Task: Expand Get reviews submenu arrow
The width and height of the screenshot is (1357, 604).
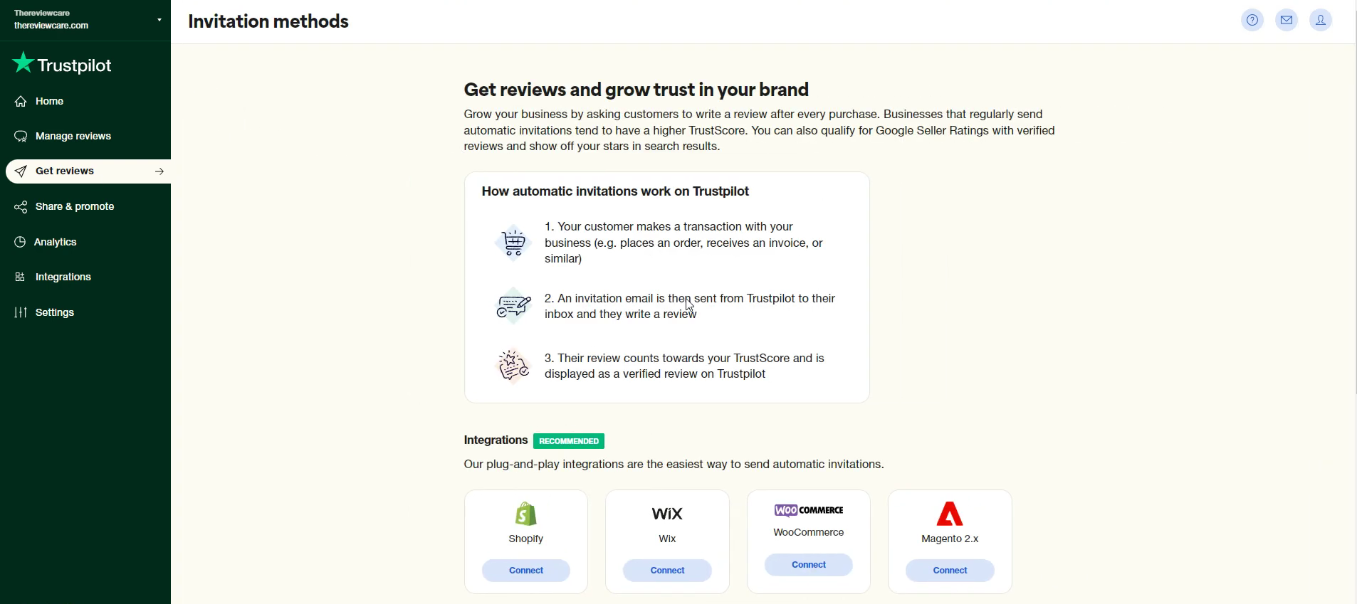Action: pos(159,171)
